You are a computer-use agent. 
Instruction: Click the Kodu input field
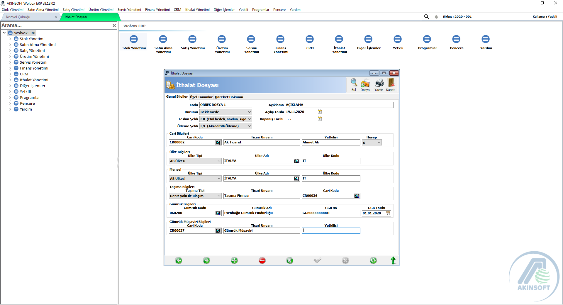(x=225, y=105)
